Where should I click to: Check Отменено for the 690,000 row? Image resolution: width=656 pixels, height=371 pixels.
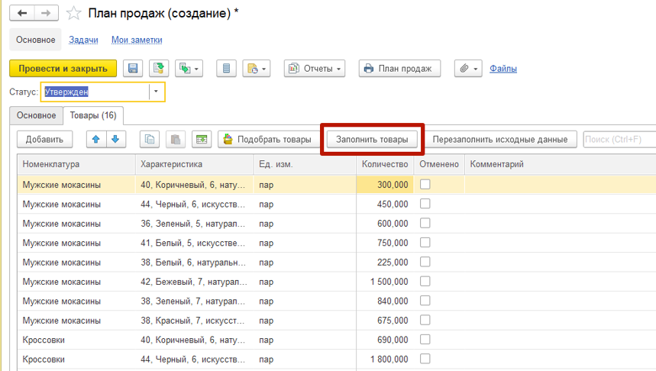[425, 339]
